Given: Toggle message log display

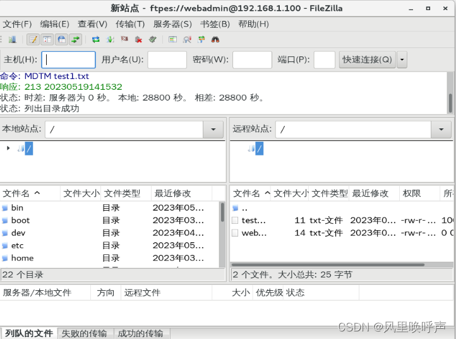Looking at the screenshot, I should click(x=33, y=39).
